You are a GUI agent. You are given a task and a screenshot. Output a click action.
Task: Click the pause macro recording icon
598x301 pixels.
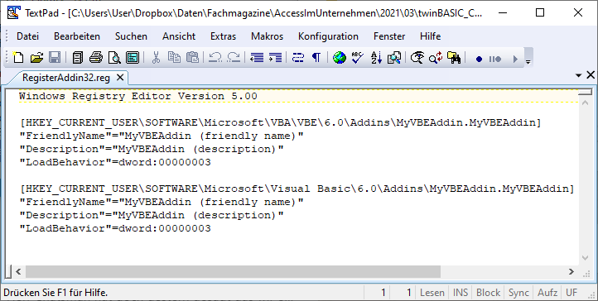pos(495,59)
